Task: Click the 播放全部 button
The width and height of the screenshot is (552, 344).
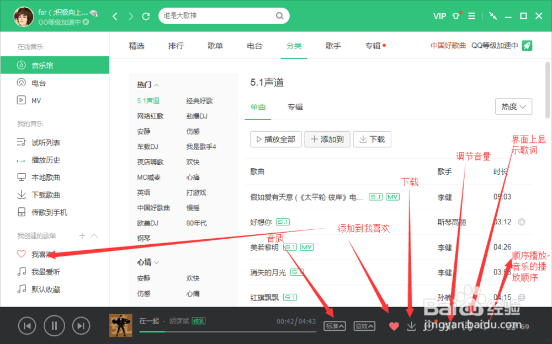Action: (276, 139)
